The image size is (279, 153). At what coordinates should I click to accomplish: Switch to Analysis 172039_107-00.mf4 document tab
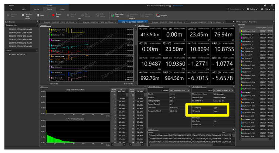pyautogui.click(x=59, y=22)
